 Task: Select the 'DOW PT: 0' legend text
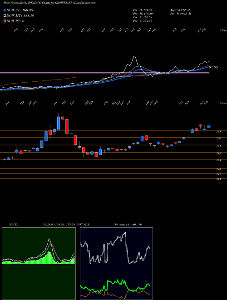(x=15, y=21)
